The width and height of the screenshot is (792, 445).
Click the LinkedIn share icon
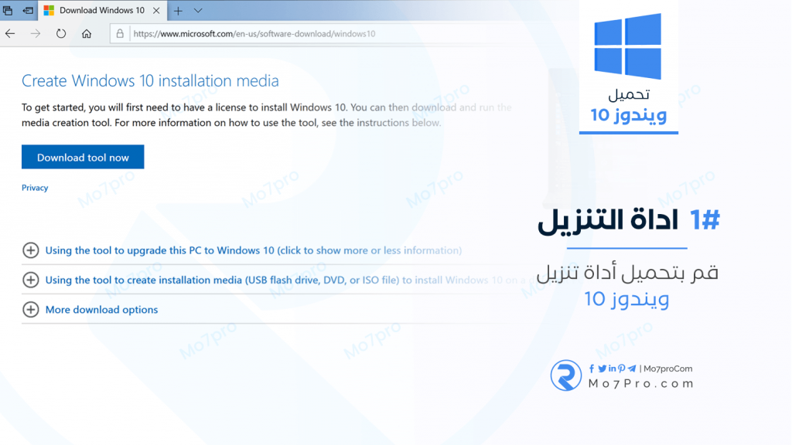point(612,369)
